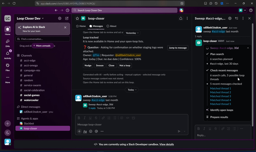Open the top-right loop-closer status dropdown

pyautogui.click(x=245, y=10)
